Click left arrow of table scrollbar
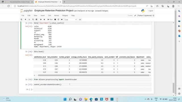The image size is (182, 102). tap(34, 75)
